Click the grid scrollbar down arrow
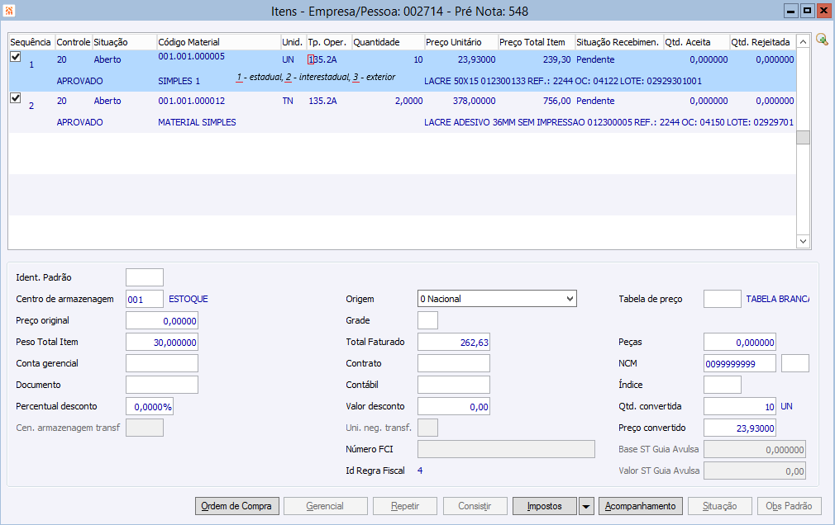This screenshot has width=835, height=525. (803, 241)
